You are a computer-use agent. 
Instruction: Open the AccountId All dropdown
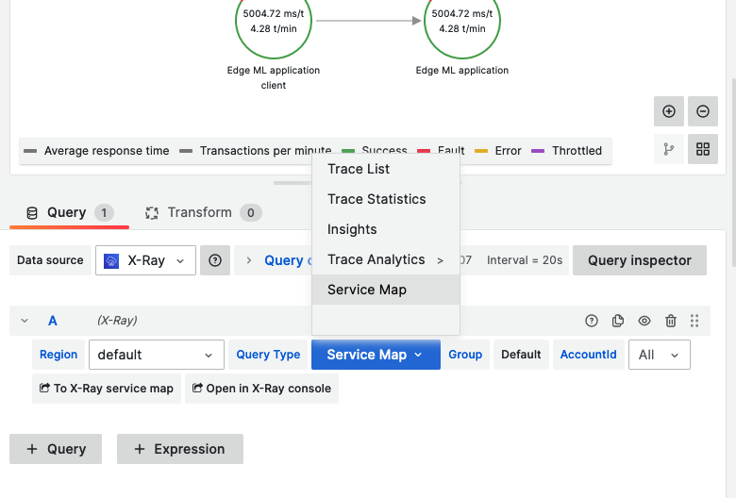659,355
